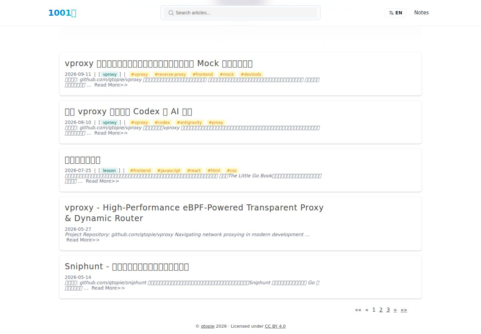This screenshot has height=334, width=481.
Task: Focus the Search articles input field
Action: coord(240,13)
